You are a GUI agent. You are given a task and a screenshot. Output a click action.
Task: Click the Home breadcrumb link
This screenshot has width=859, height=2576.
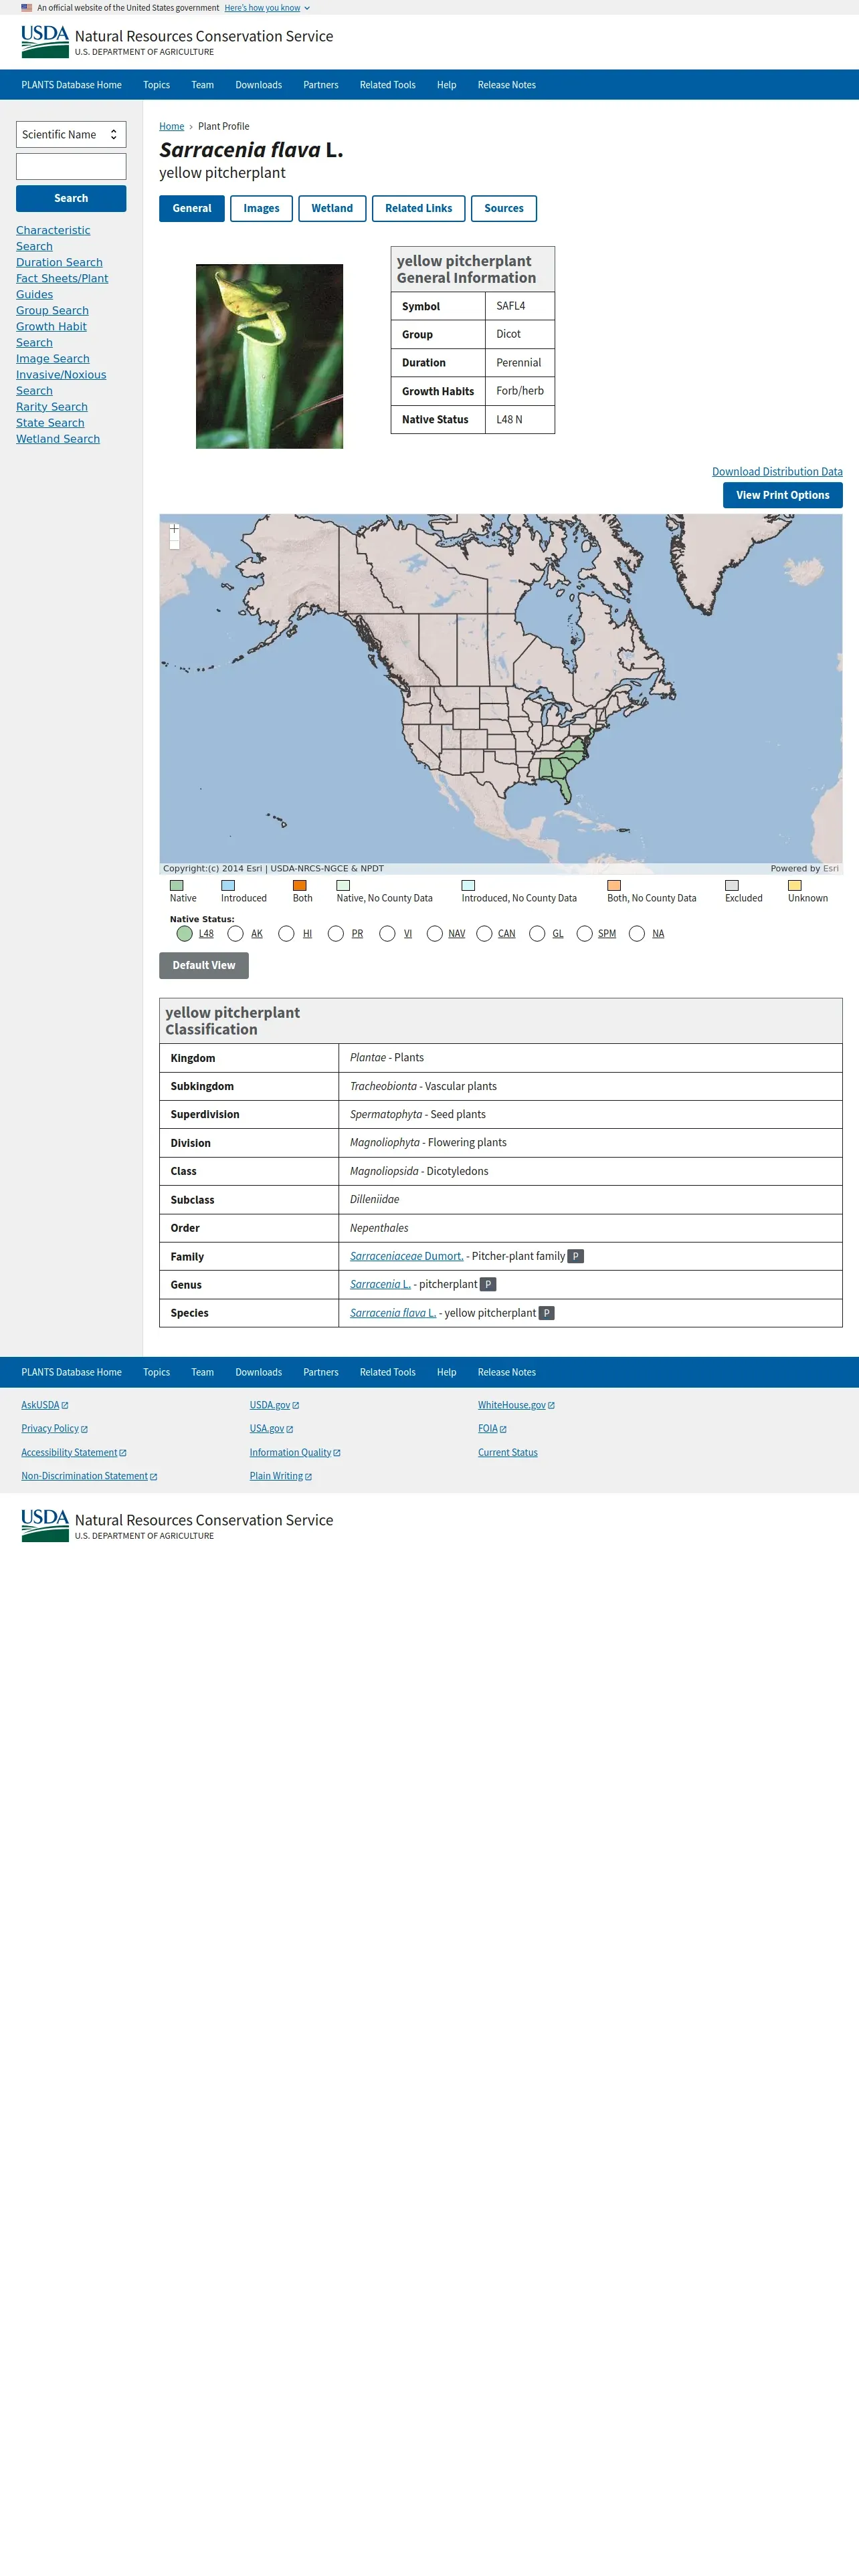tap(171, 126)
